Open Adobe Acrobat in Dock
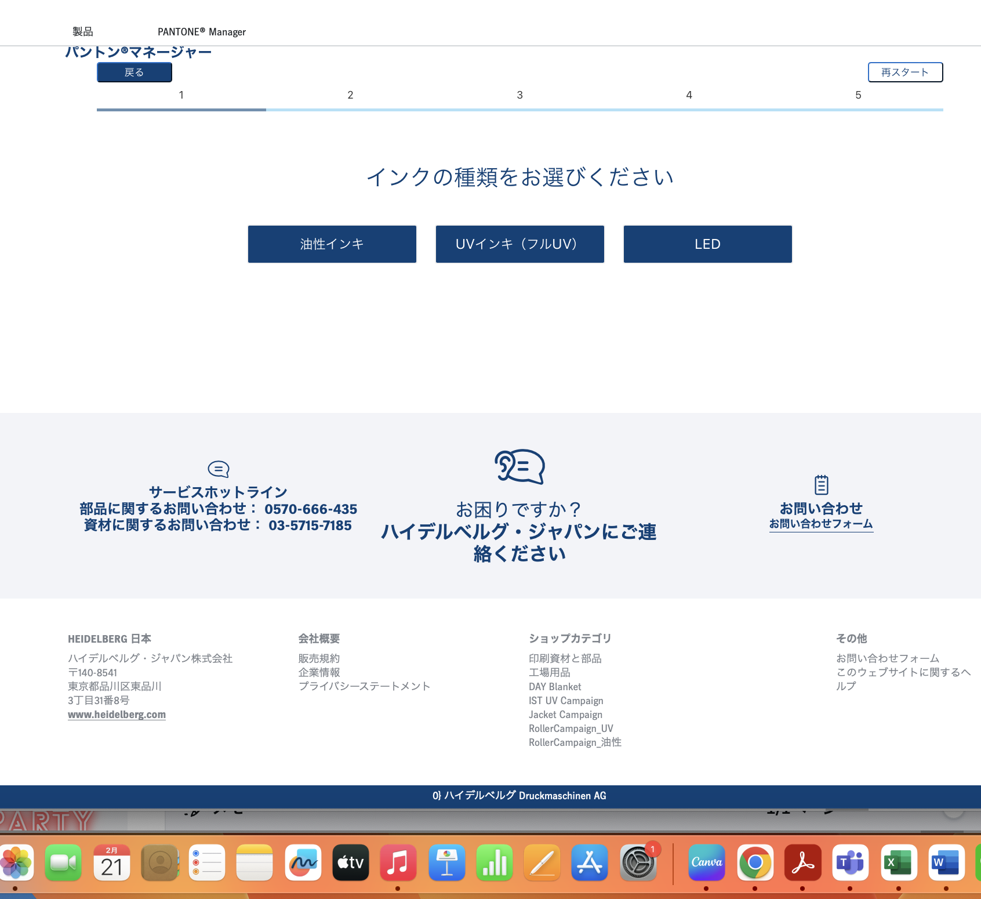 [x=803, y=863]
